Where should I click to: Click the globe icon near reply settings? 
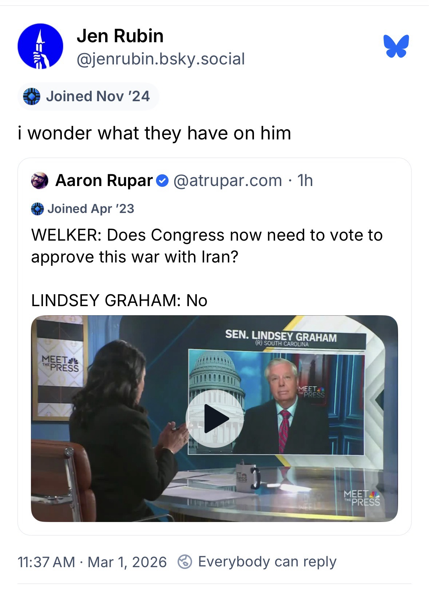click(x=184, y=562)
